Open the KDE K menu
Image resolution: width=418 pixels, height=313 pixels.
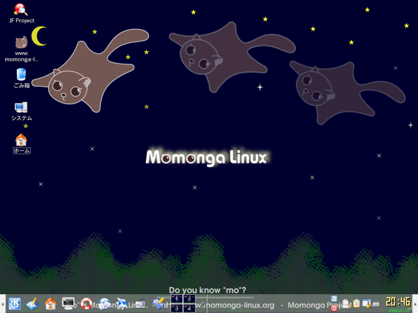15,304
